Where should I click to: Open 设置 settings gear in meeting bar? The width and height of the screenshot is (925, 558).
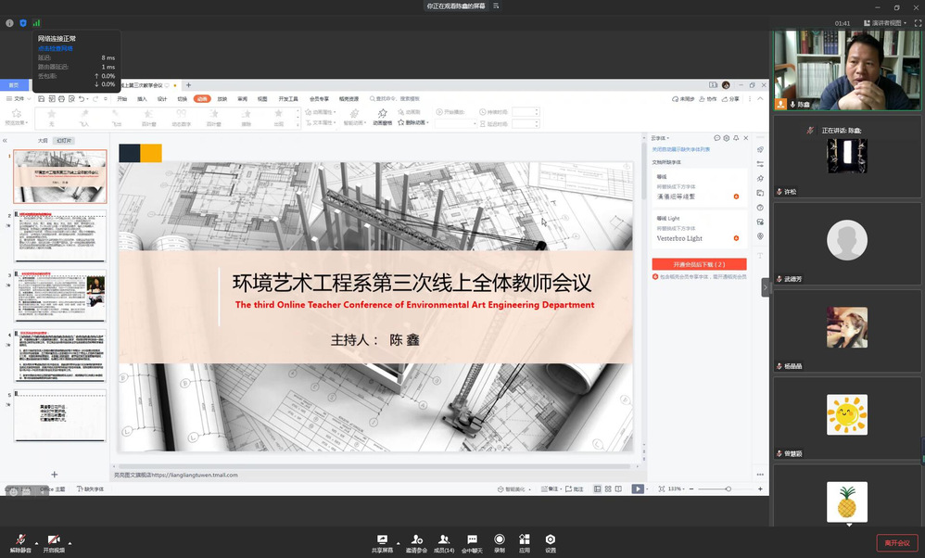551,539
